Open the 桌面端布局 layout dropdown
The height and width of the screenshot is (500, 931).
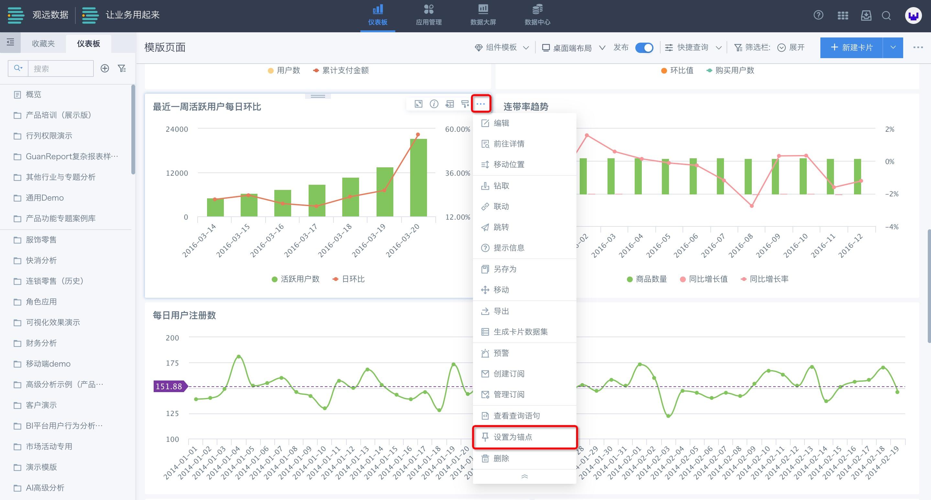coord(574,47)
